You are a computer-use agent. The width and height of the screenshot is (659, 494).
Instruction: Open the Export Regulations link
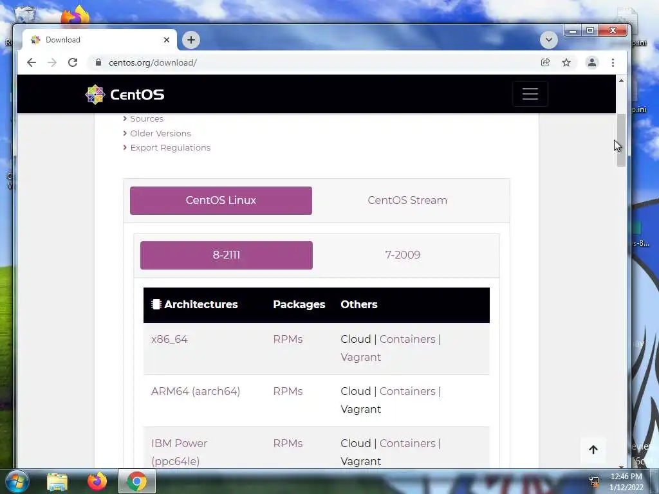170,148
